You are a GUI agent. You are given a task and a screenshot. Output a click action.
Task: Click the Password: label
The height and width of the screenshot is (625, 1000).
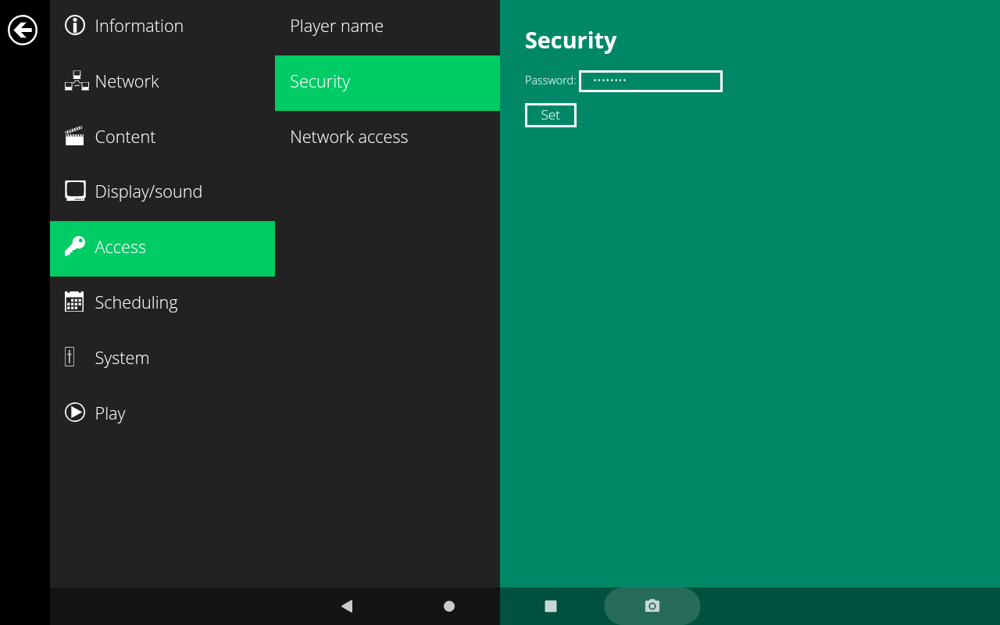(550, 80)
